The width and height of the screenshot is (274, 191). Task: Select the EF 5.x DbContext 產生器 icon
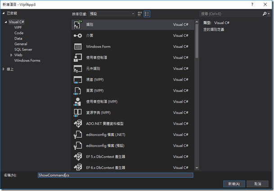coord(77,156)
